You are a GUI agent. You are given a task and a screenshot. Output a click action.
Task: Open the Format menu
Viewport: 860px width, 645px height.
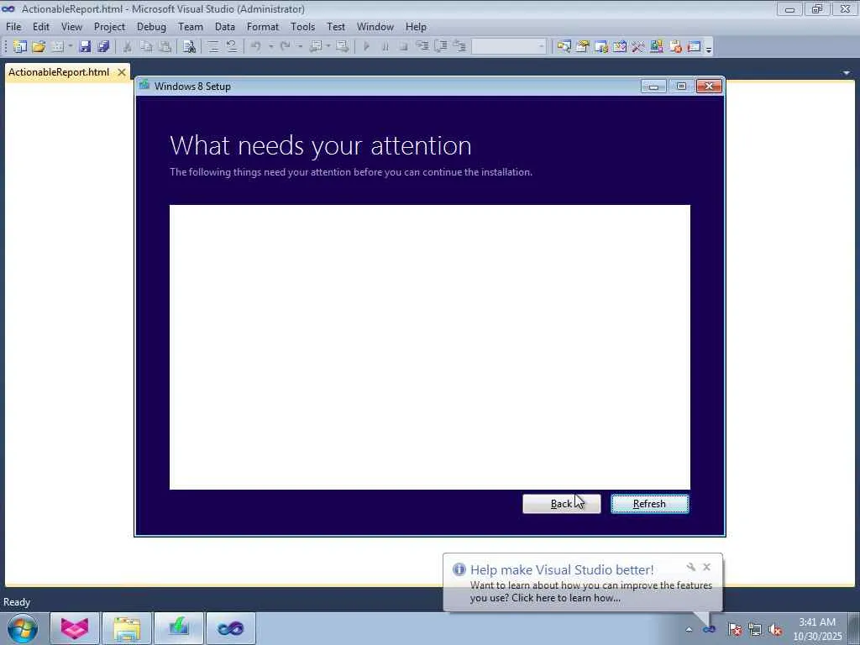coord(263,26)
